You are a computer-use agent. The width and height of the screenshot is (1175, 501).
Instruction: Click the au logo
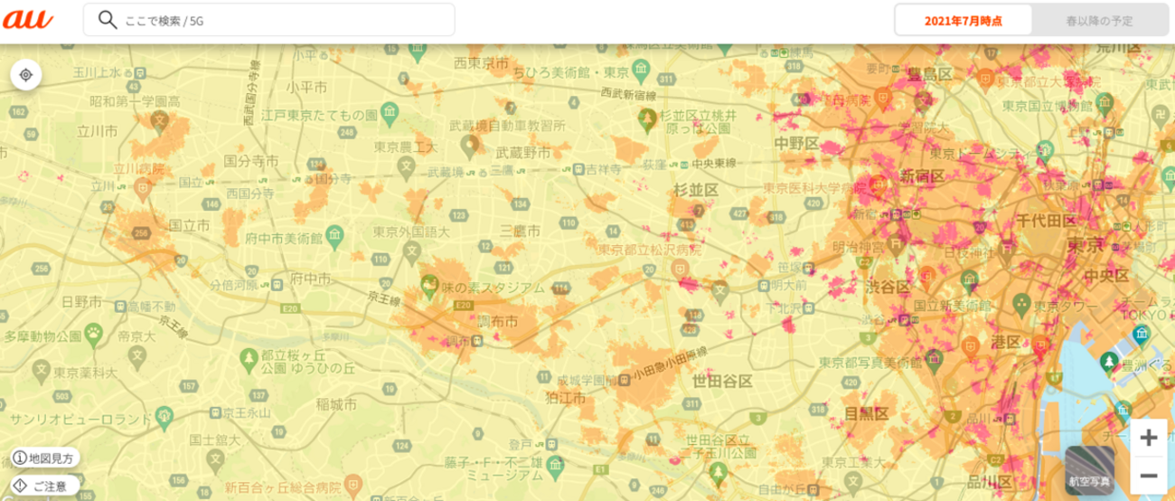point(28,19)
